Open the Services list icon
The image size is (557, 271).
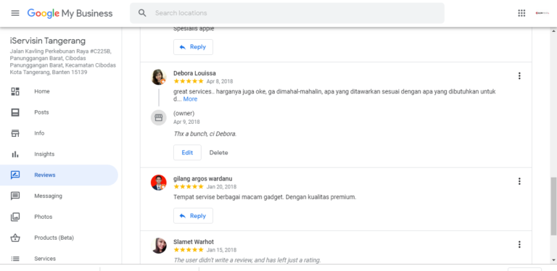tap(15, 259)
